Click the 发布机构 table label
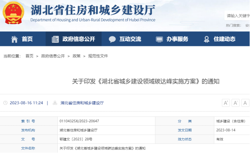 [28, 130]
